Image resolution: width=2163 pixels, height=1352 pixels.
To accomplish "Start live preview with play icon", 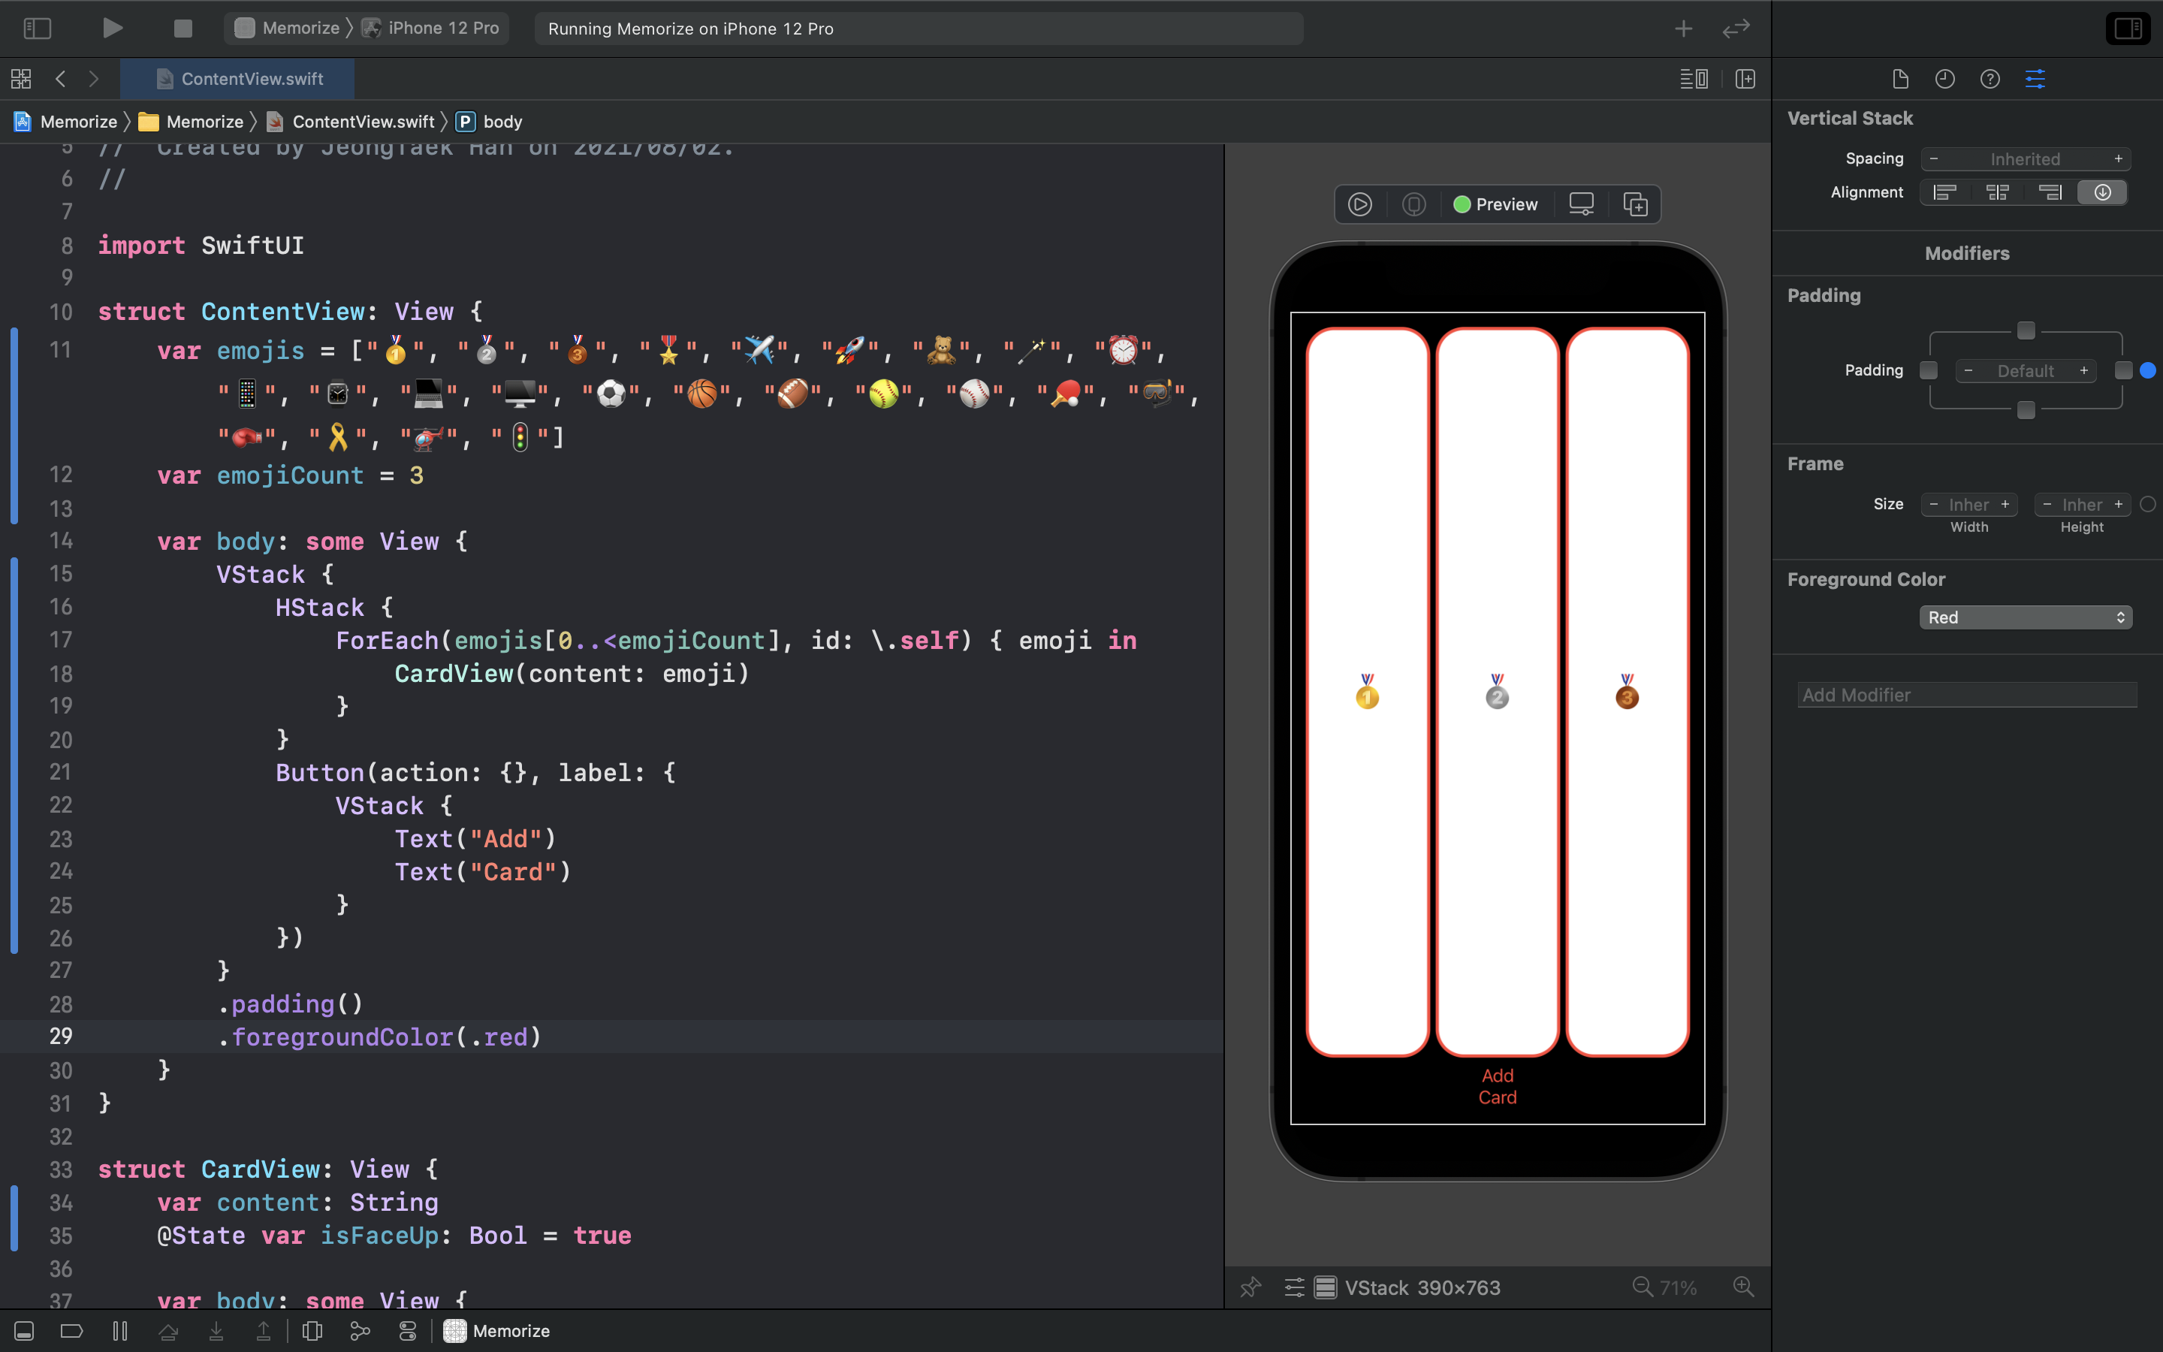I will click(x=1359, y=205).
